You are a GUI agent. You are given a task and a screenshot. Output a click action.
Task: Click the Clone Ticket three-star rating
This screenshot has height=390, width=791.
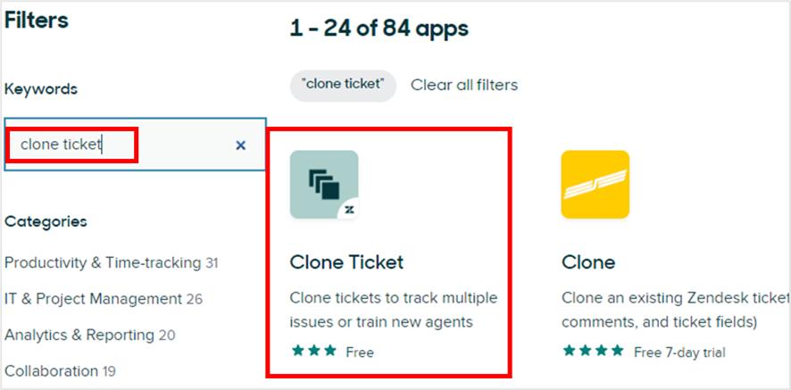[314, 352]
